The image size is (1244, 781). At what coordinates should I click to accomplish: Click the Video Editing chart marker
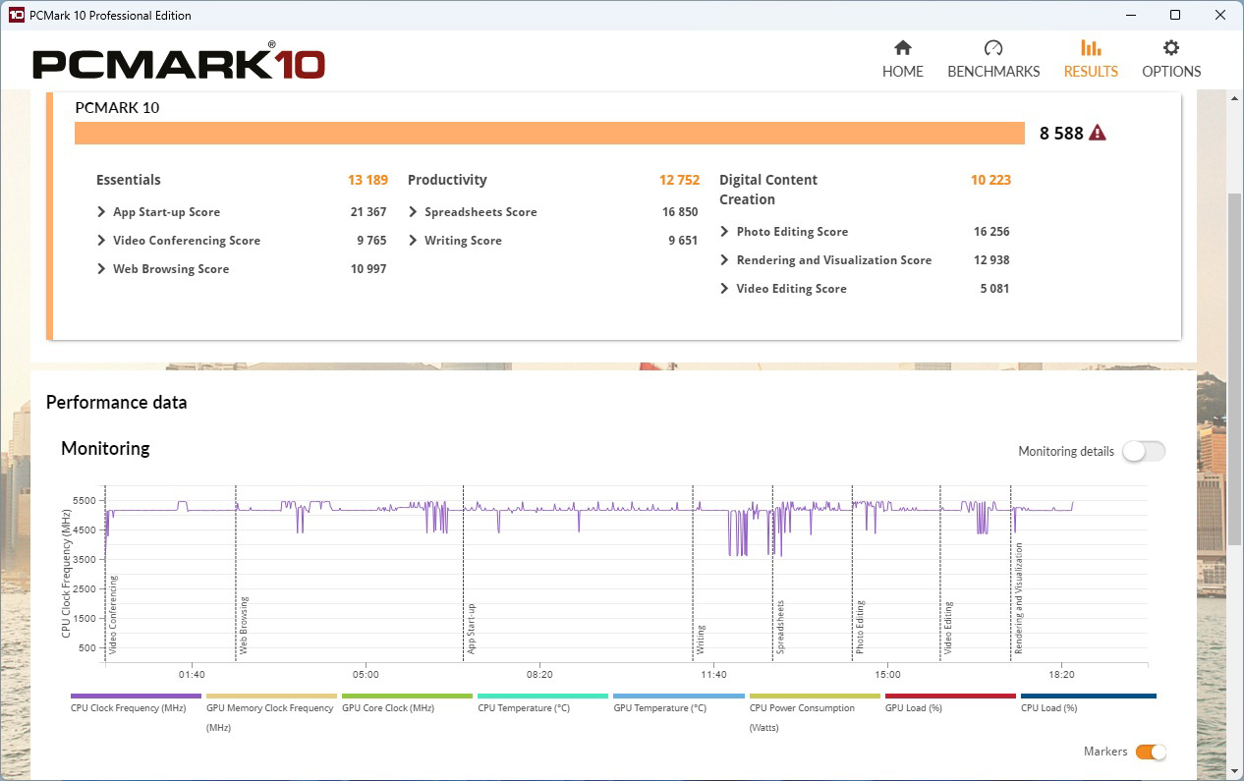(x=948, y=628)
